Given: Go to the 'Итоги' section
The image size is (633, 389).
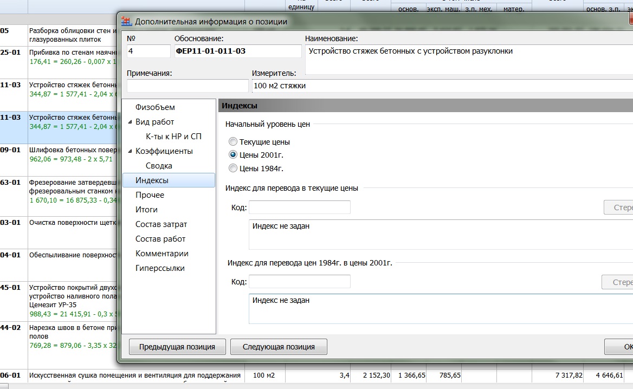Looking at the screenshot, I should [x=146, y=210].
